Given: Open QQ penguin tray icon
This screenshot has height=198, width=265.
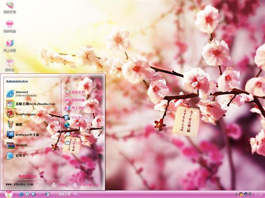Looking at the screenshot, I should [240, 194].
